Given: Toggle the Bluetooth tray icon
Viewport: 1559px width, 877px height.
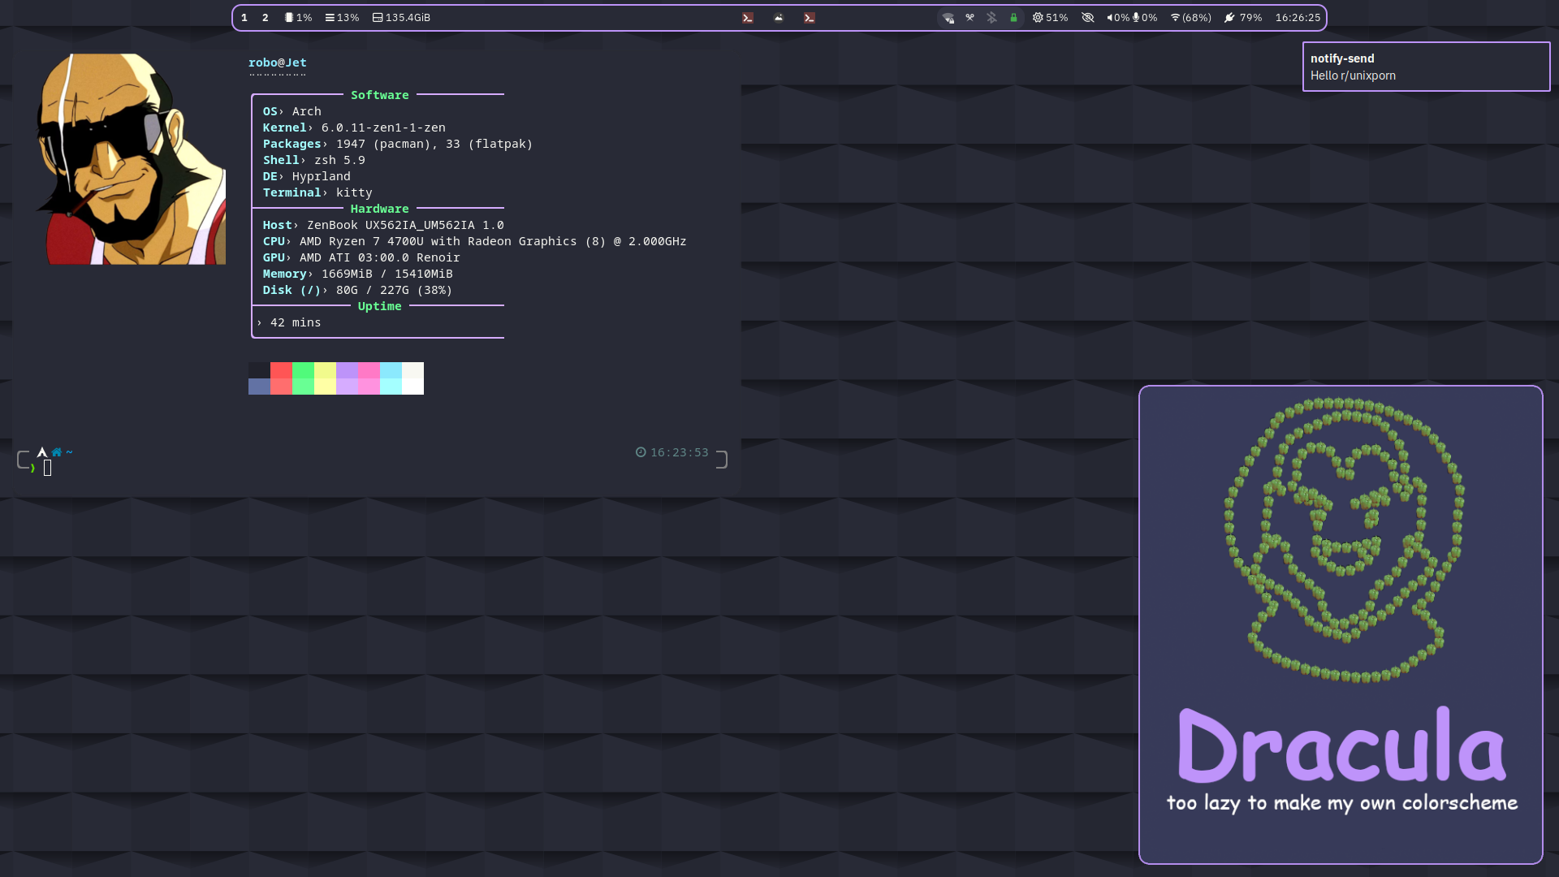Looking at the screenshot, I should click(x=991, y=18).
